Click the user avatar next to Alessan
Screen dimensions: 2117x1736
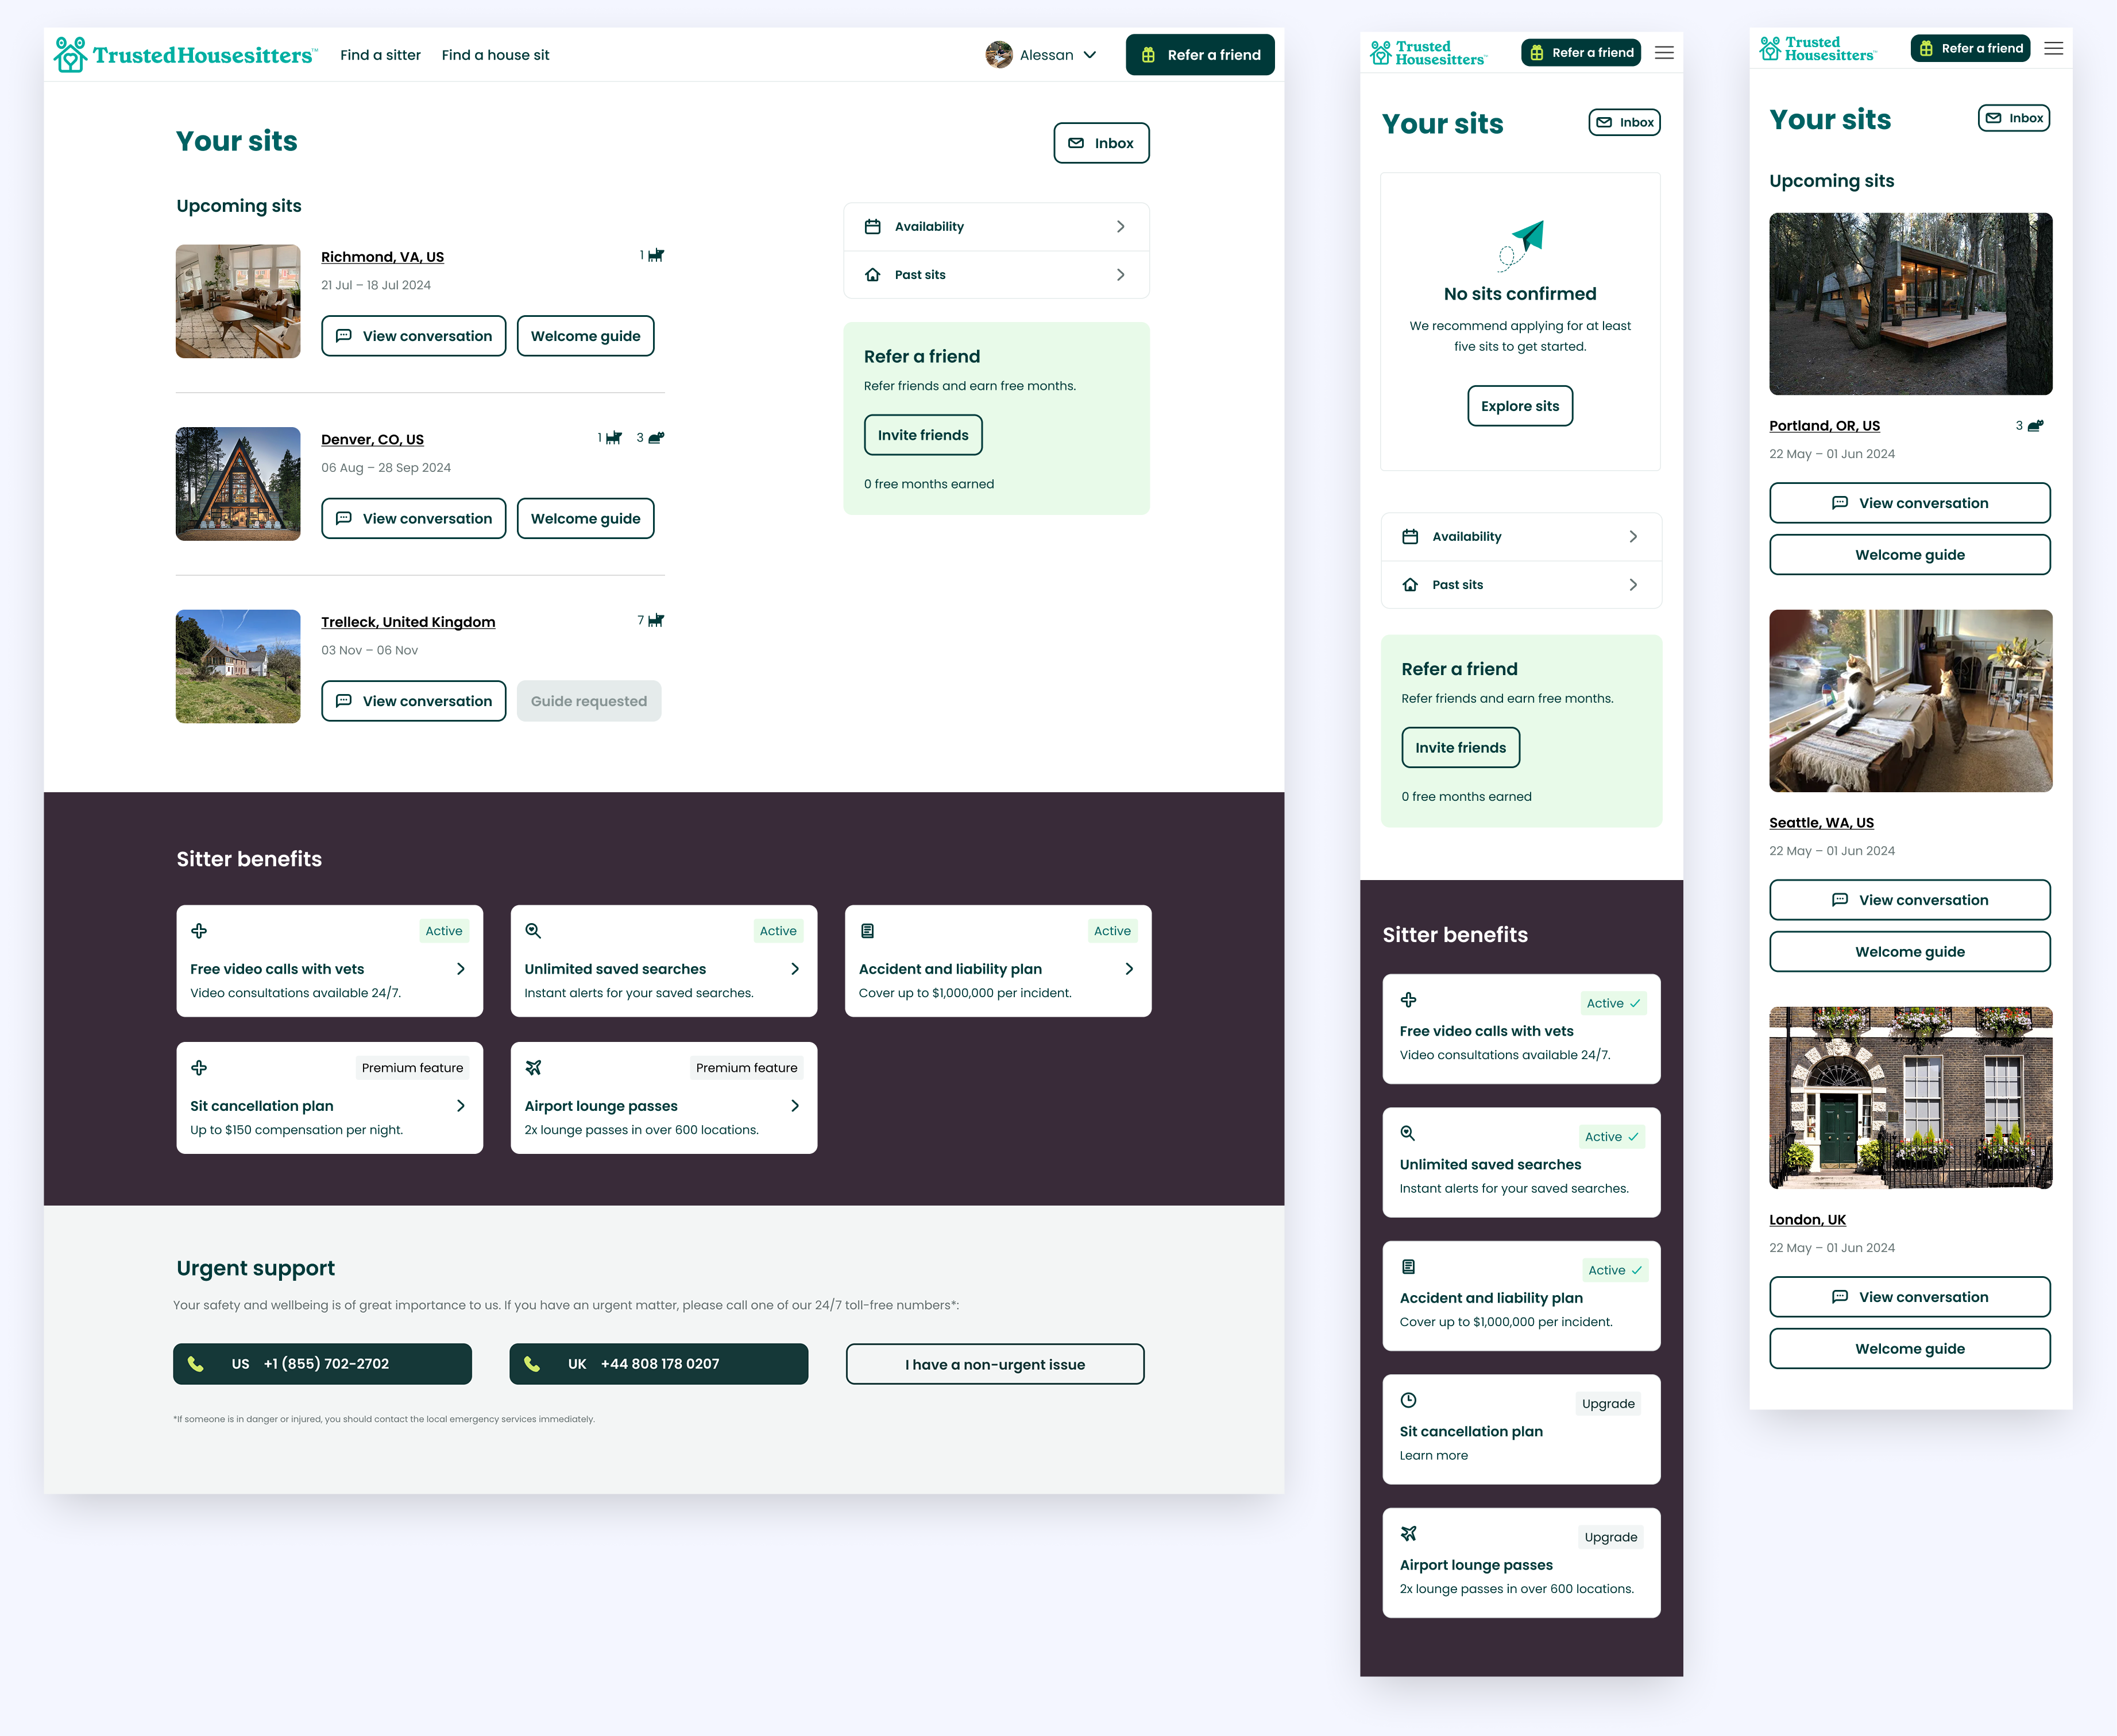coord(998,55)
